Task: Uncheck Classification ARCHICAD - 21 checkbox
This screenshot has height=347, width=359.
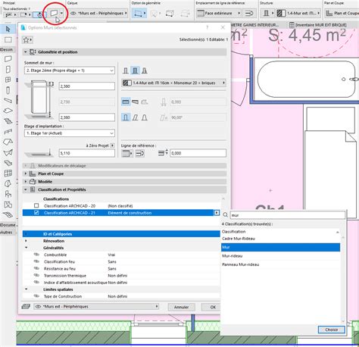Action: 36,213
